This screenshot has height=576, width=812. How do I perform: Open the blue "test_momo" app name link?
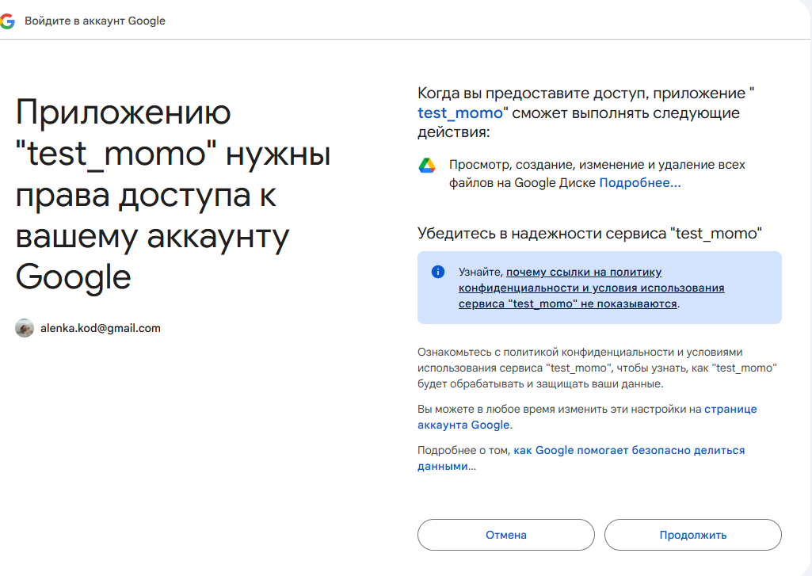(x=459, y=113)
